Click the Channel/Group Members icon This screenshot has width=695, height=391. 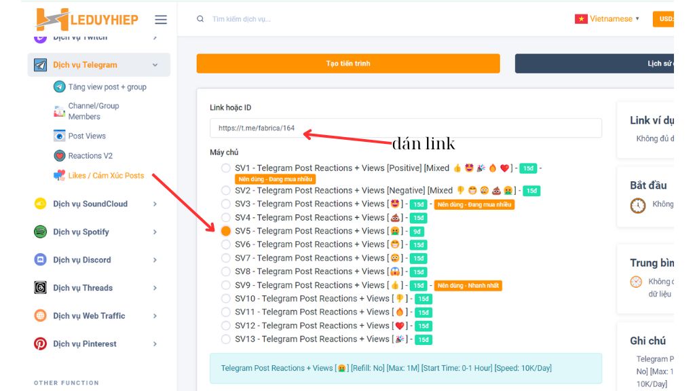click(60, 111)
